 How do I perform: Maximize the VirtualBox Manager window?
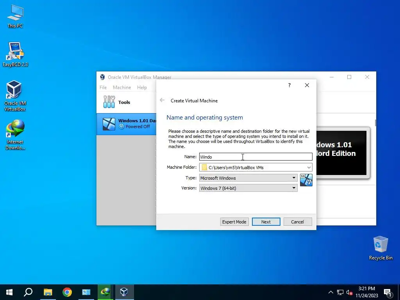coord(349,77)
